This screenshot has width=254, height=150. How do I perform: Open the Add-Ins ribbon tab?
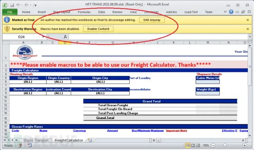tap(172, 12)
